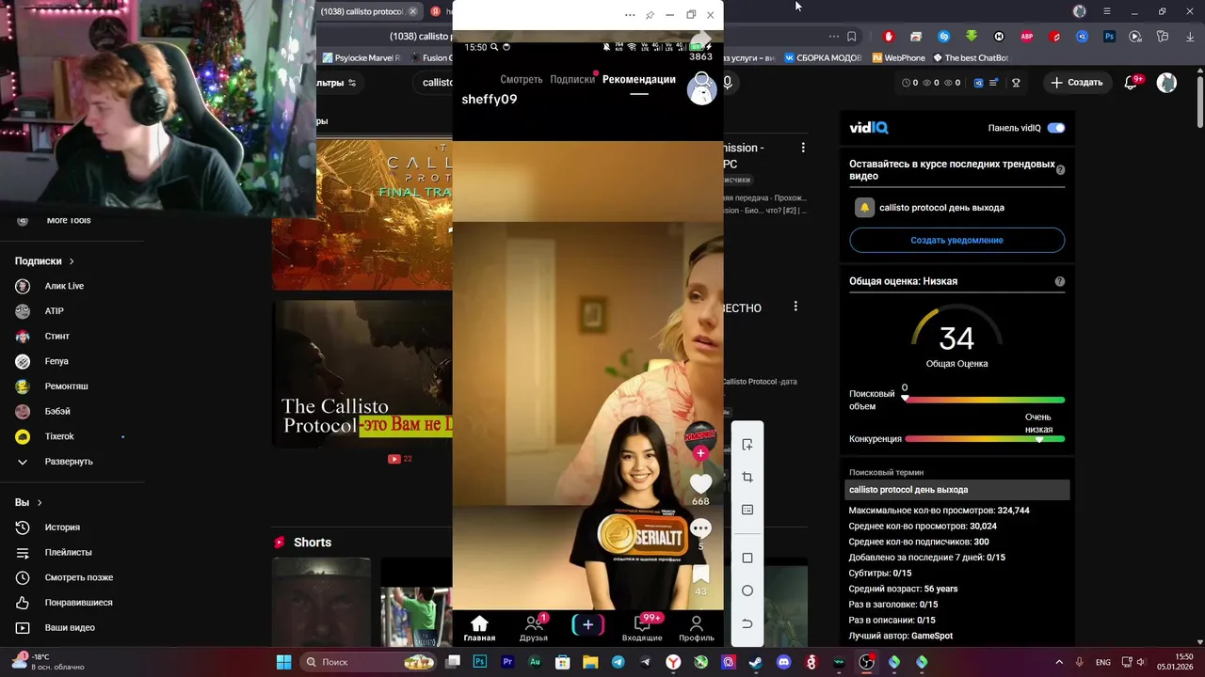The height and width of the screenshot is (677, 1205).
Task: Expand the Вы section chevron
Action: tap(39, 503)
